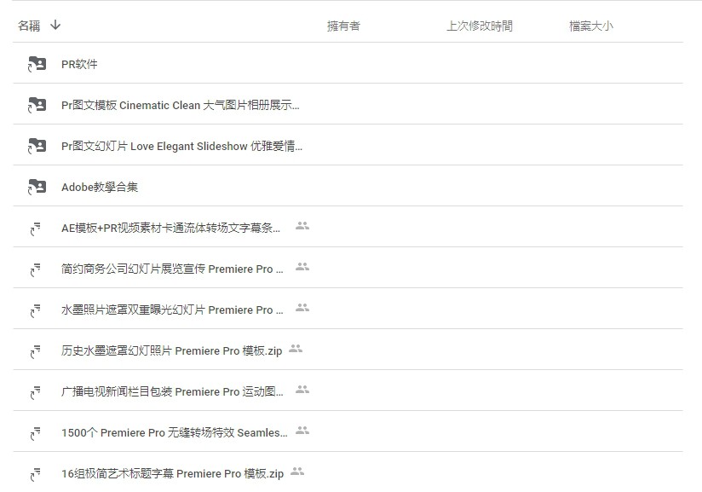The image size is (702, 492).
Task: Click shared icon beside 水墨照片遮罩双重曝光 file
Action: pos(302,308)
